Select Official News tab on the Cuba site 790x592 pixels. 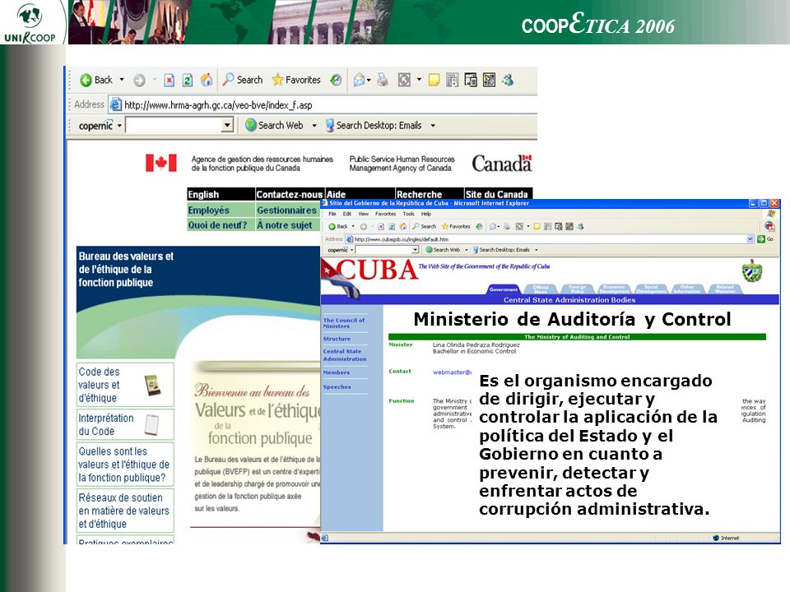540,289
